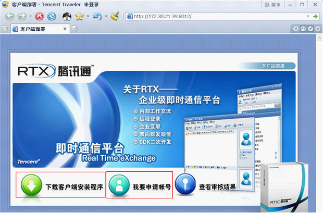
Task: Click the blue key-hole review icon
Action: [x=185, y=184]
